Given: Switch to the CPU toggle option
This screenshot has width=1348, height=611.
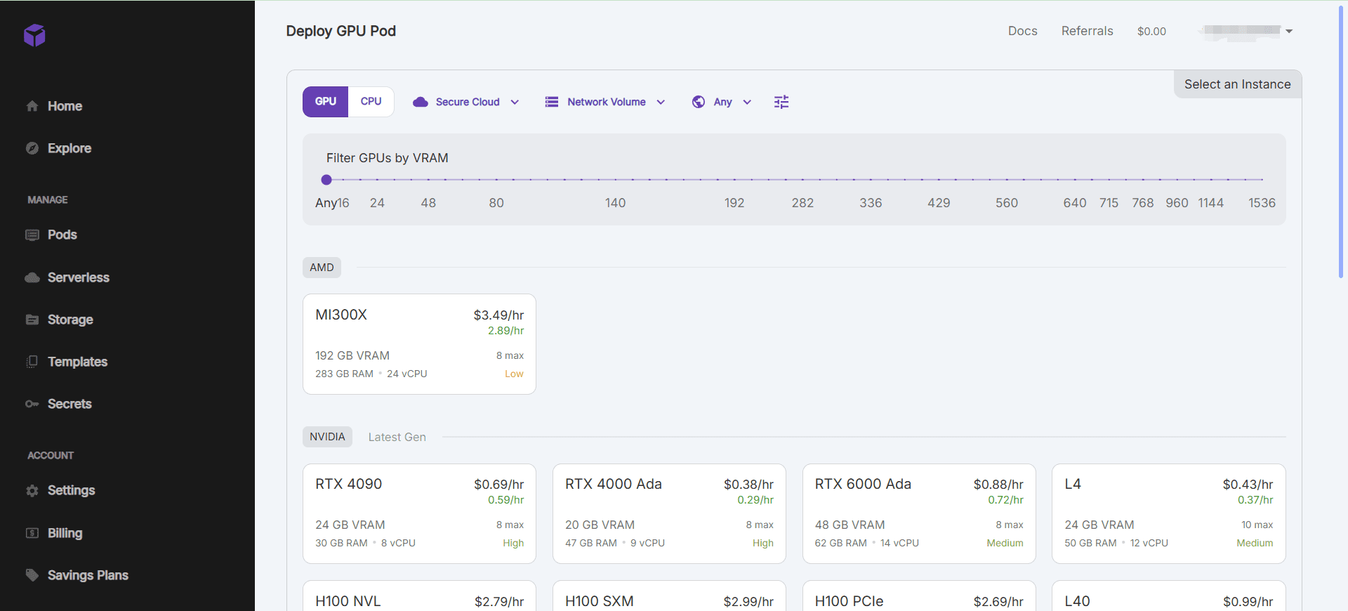Looking at the screenshot, I should click(371, 102).
